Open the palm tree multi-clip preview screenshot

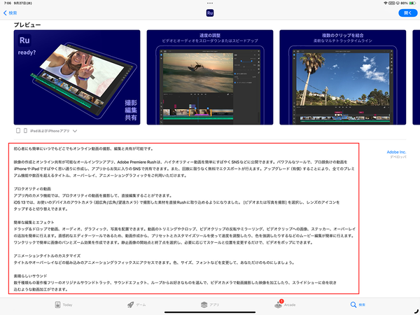342,77
